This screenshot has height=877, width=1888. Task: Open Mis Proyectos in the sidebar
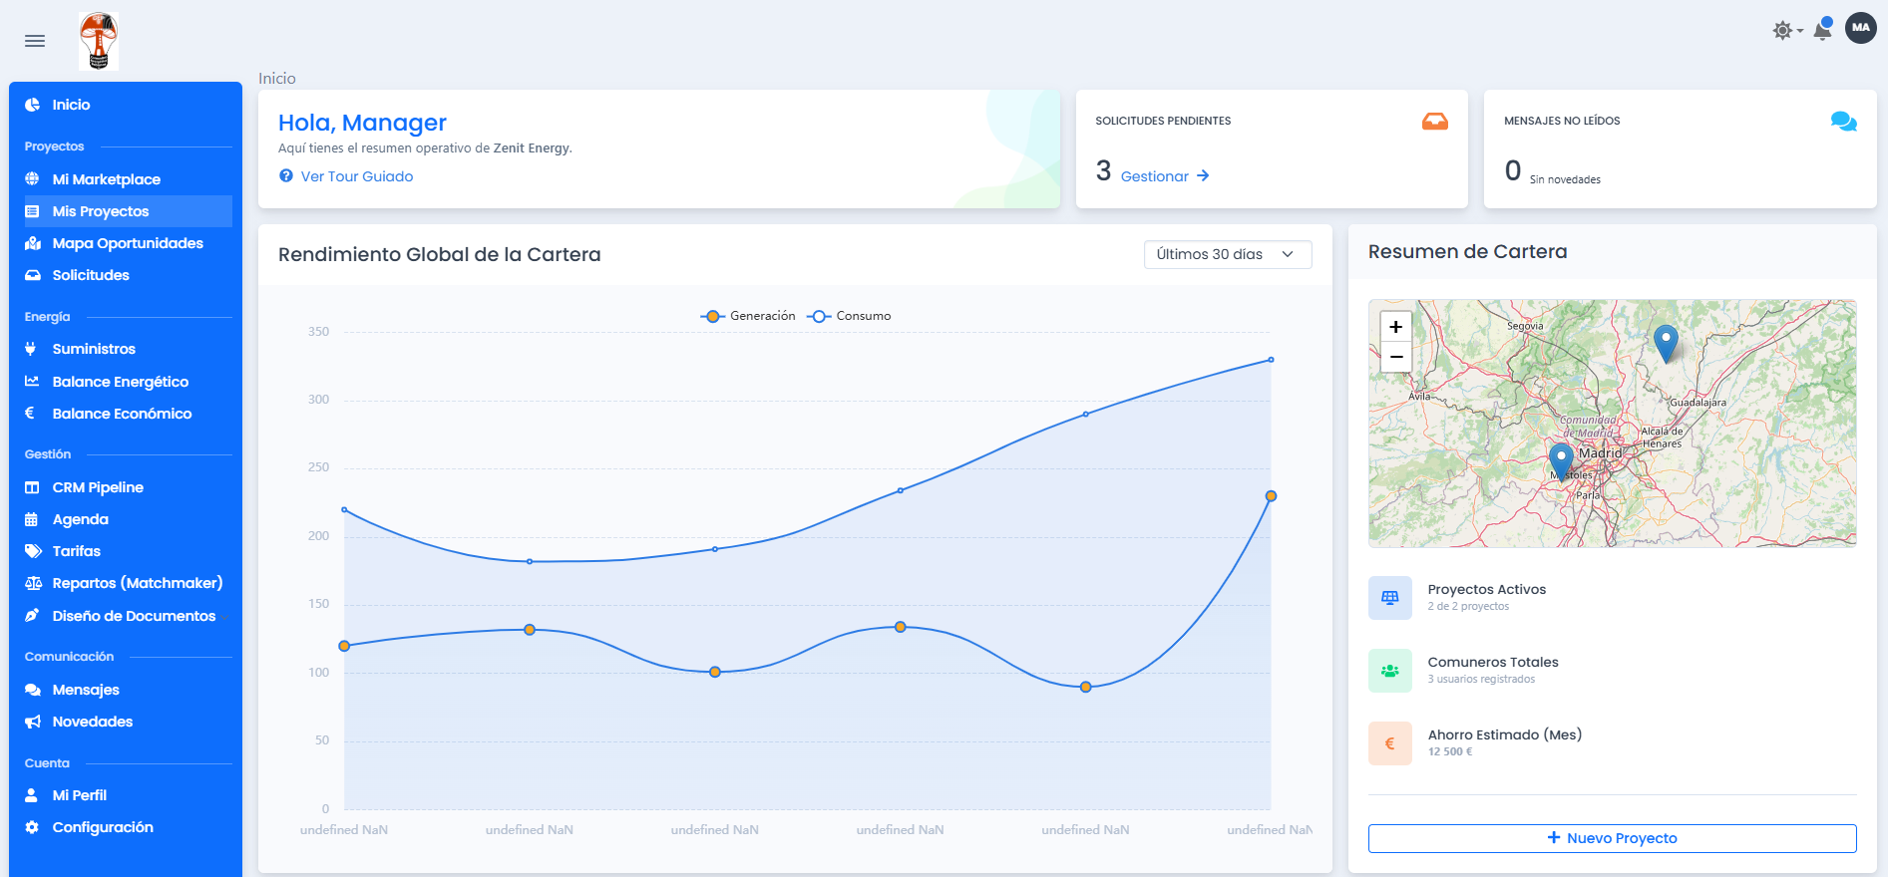point(101,211)
